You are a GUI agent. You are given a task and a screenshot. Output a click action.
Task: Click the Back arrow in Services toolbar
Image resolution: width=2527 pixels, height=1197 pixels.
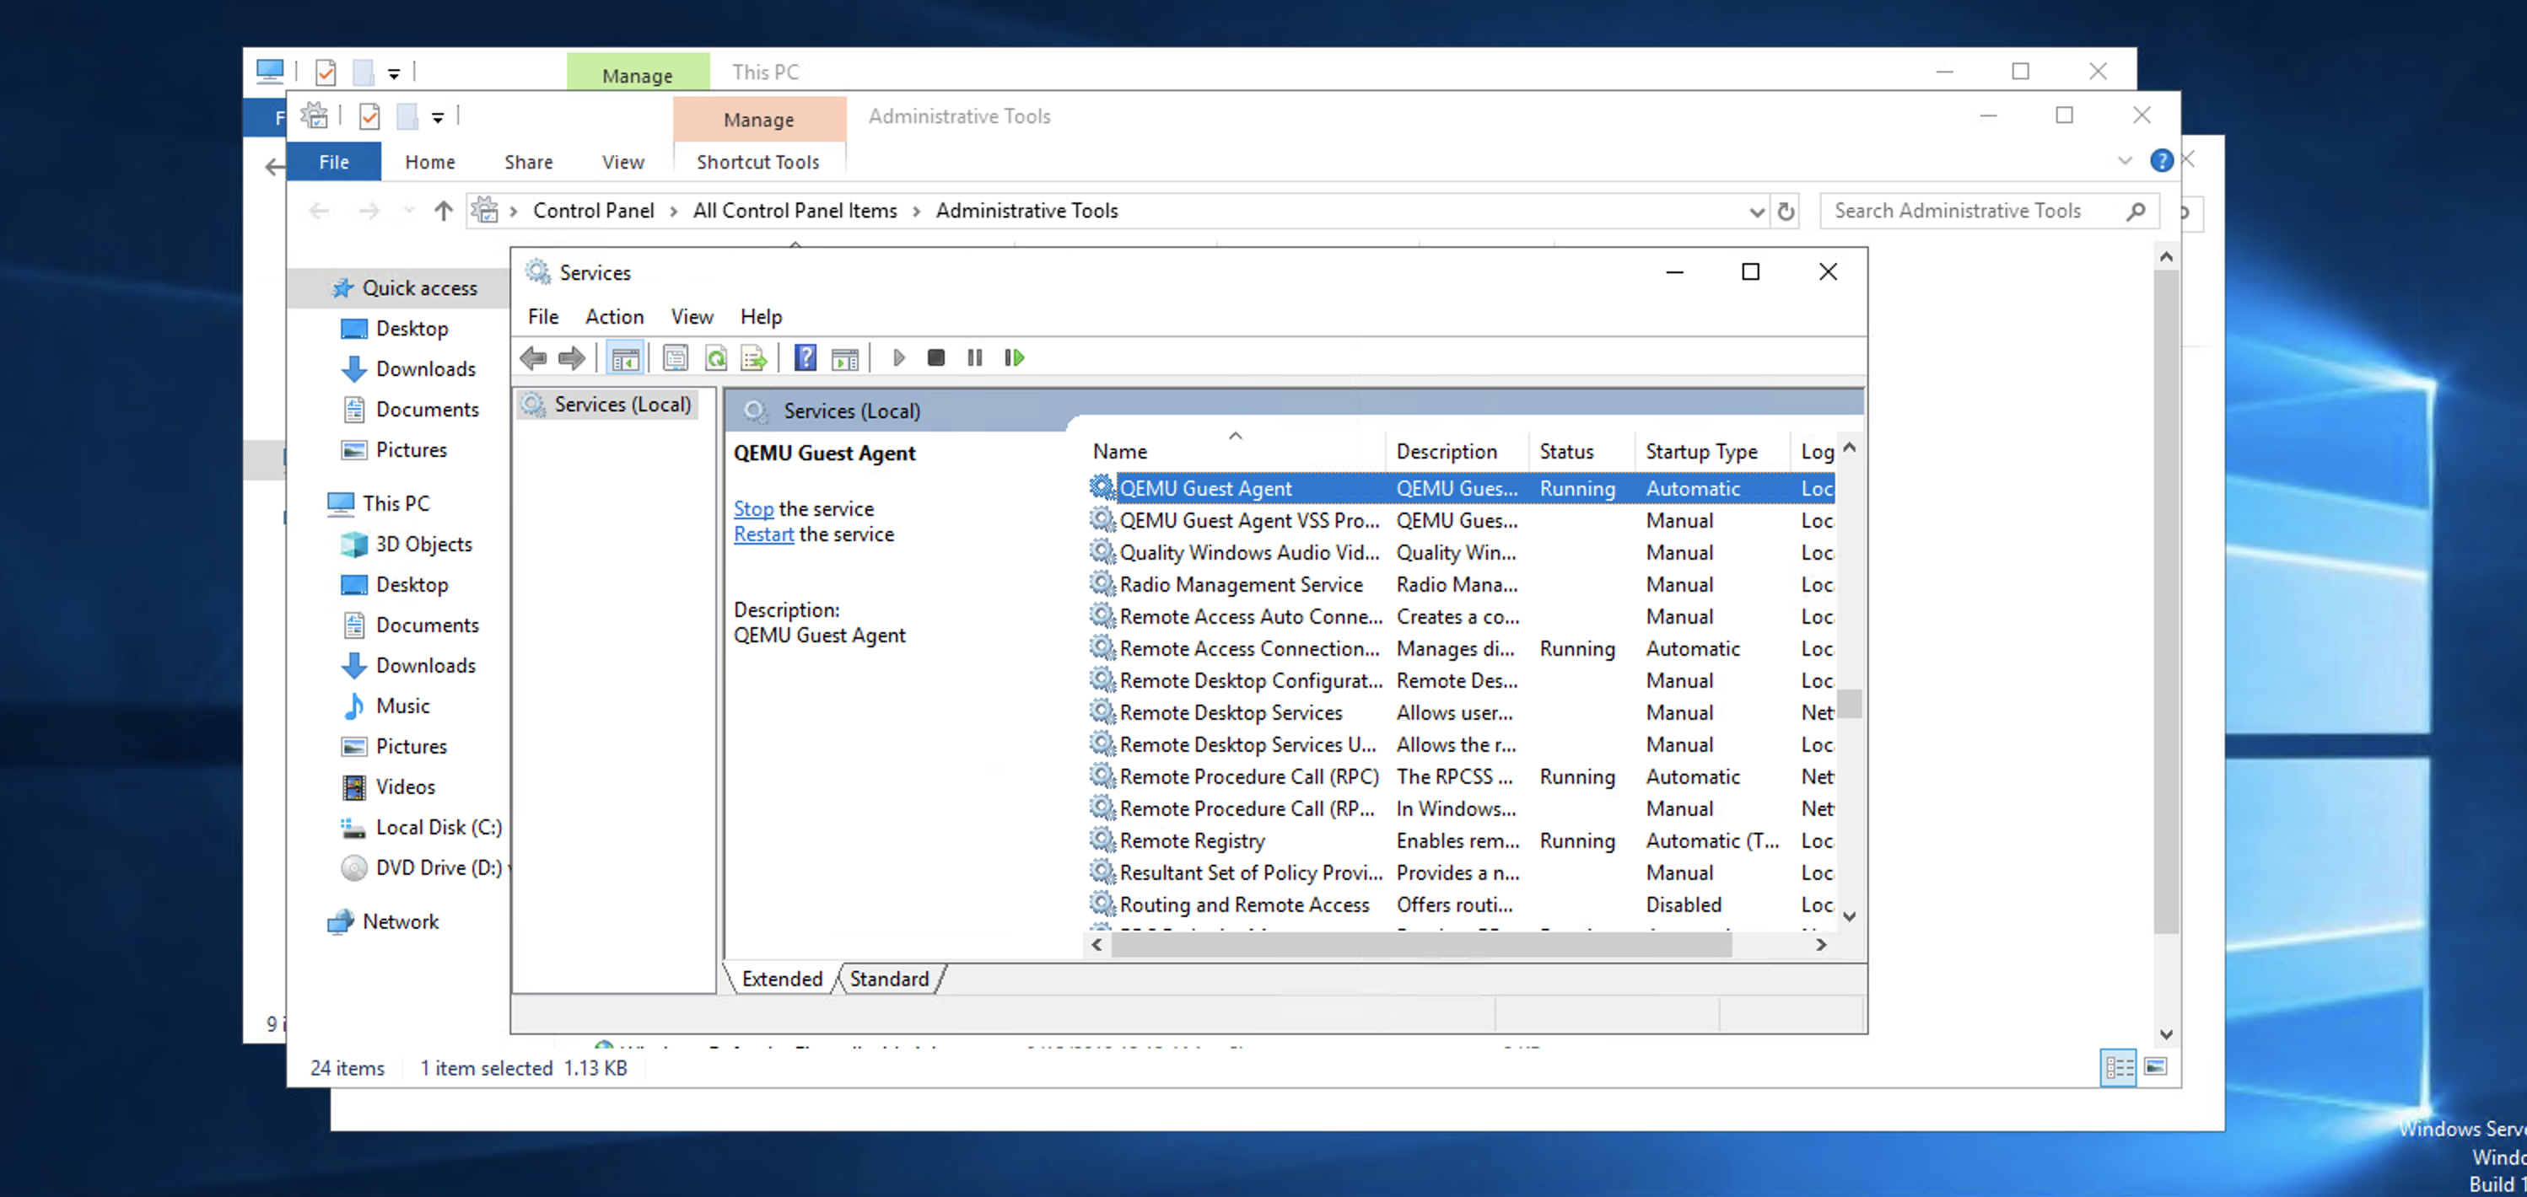point(534,357)
